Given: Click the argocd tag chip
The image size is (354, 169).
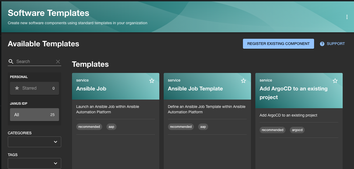Looking at the screenshot, I should [x=297, y=130].
